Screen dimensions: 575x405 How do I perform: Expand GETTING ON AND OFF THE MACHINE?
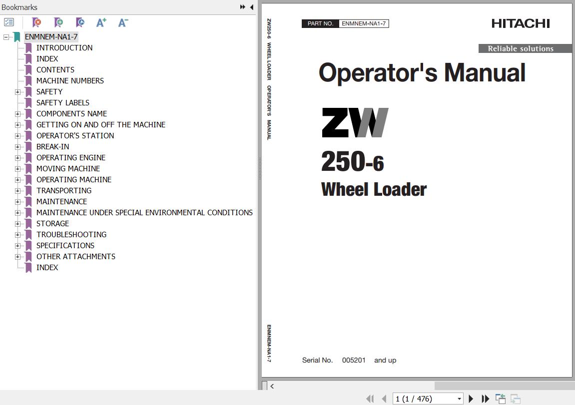(x=17, y=125)
